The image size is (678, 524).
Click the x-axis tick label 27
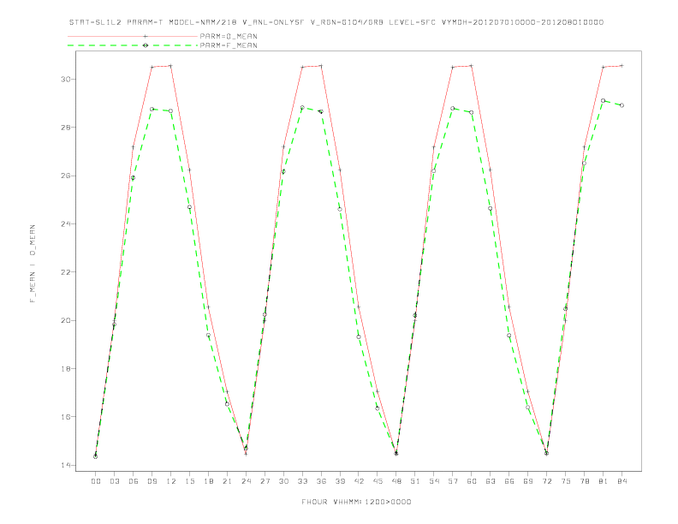click(x=265, y=481)
